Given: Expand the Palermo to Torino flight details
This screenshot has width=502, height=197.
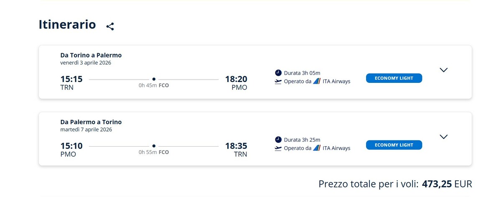Looking at the screenshot, I should coord(444,137).
